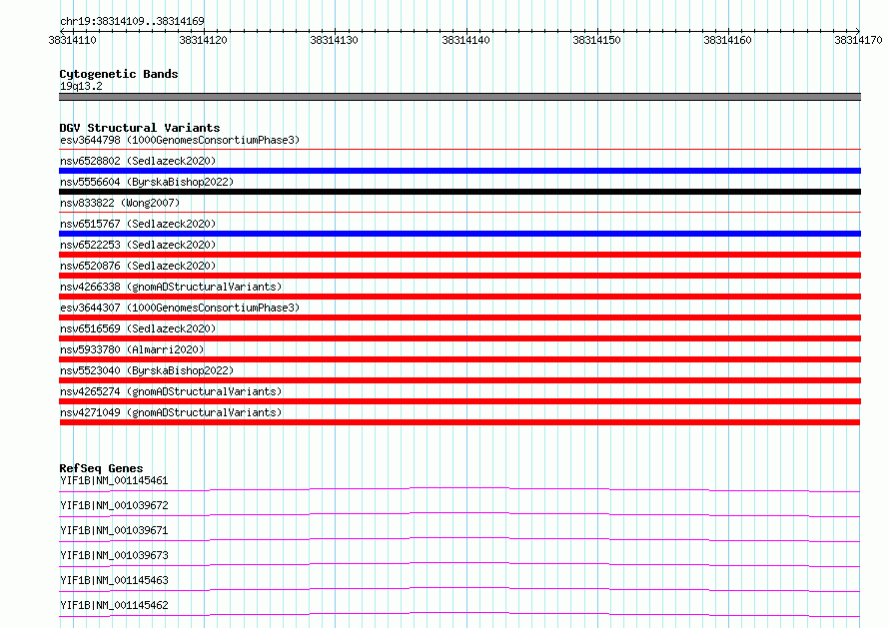The image size is (889, 628).
Task: Click the blue bar under nsv6515767
Action: (x=459, y=234)
